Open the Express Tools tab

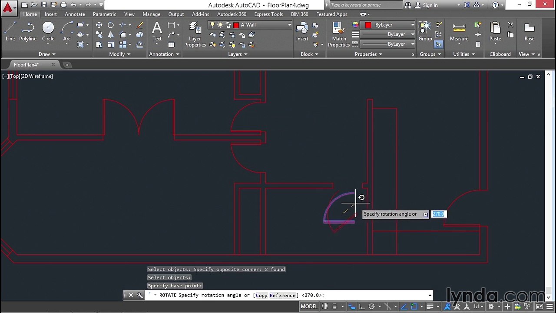tap(268, 14)
